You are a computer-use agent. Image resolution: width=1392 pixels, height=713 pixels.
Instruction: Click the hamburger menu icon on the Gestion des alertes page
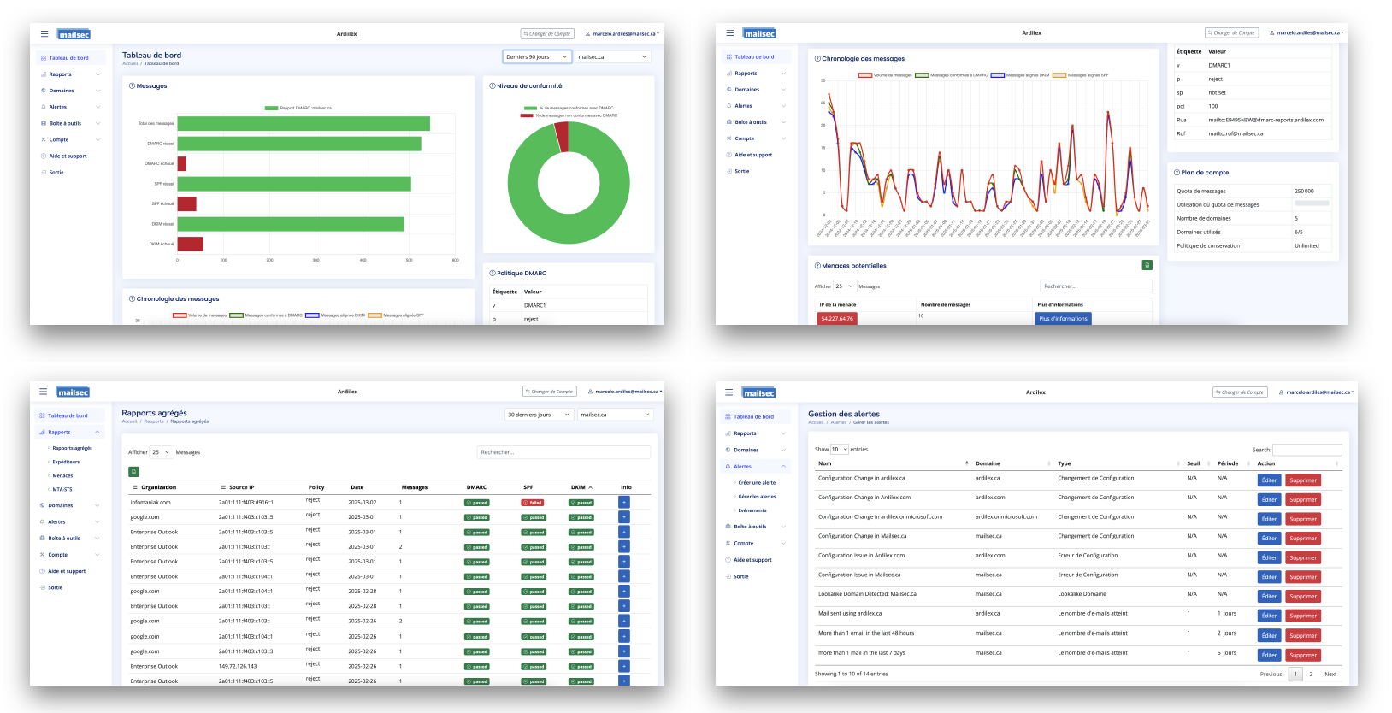tap(728, 392)
